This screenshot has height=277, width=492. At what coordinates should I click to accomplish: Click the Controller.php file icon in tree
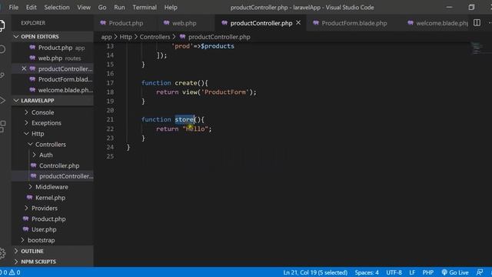click(34, 165)
